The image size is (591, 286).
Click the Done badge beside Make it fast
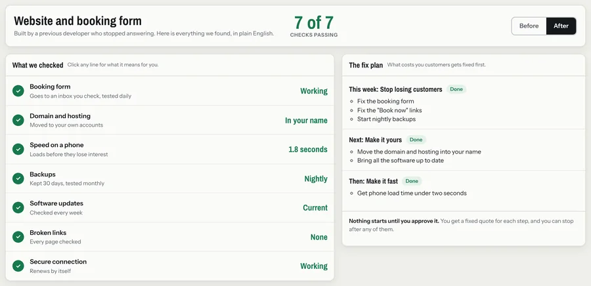pos(412,181)
